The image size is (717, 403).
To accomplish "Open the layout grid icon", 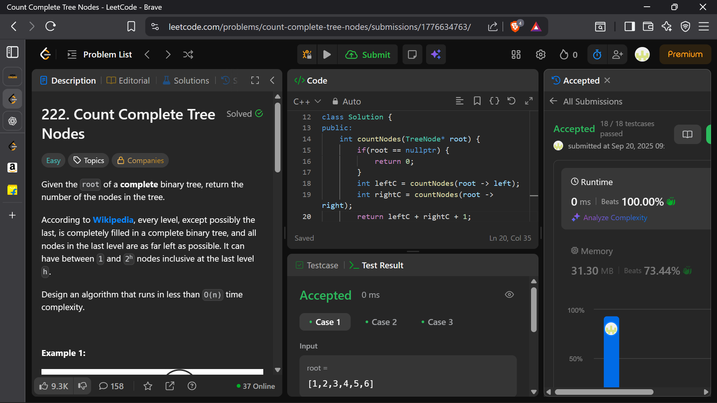I will (516, 55).
